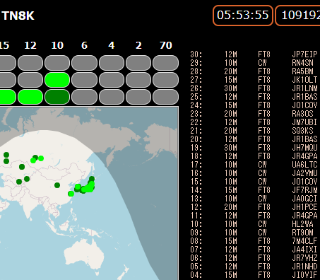Click log entry 09 callsign RT9OM
Screen dimensions: 320x280
(x=302, y=233)
